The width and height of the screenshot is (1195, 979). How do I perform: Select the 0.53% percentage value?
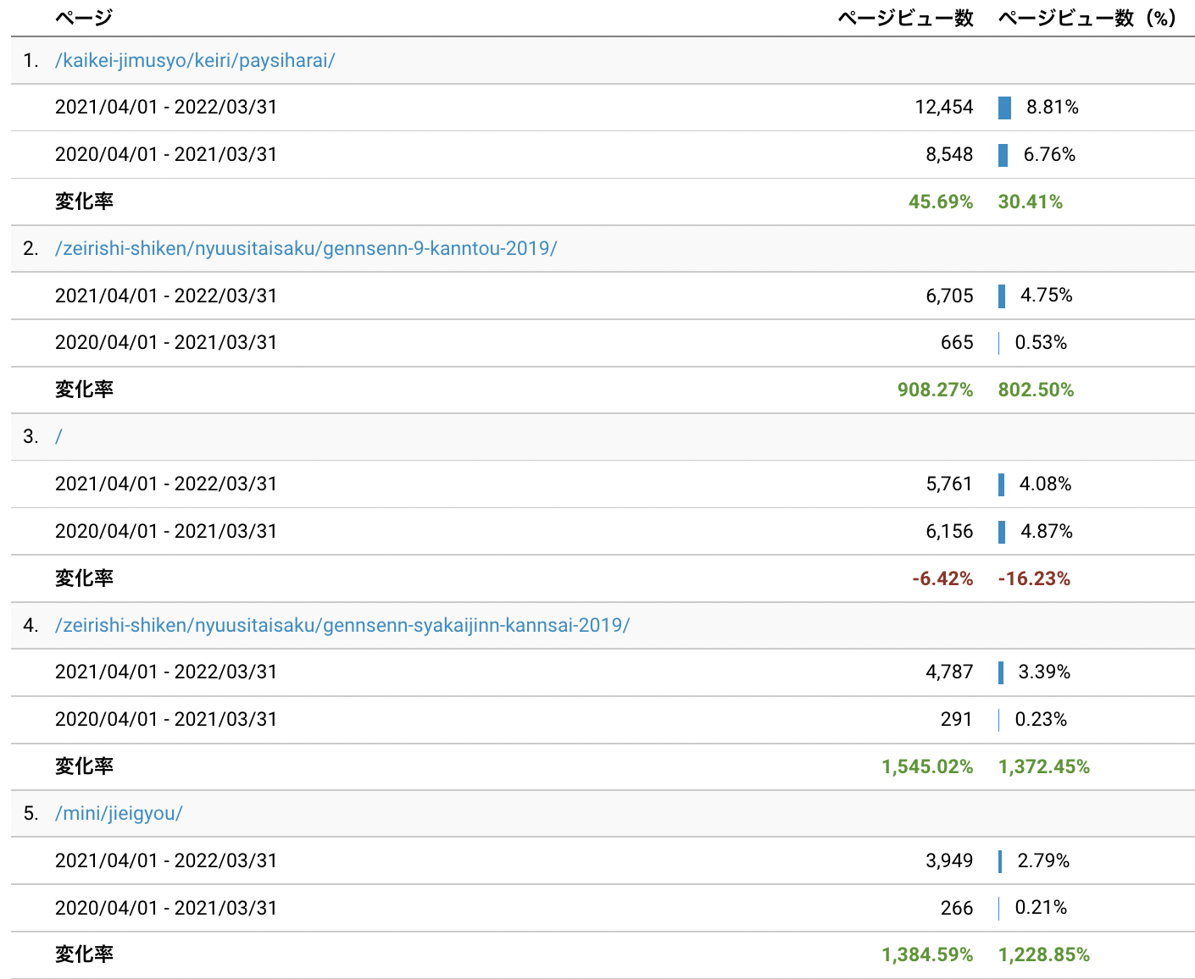coord(1041,343)
